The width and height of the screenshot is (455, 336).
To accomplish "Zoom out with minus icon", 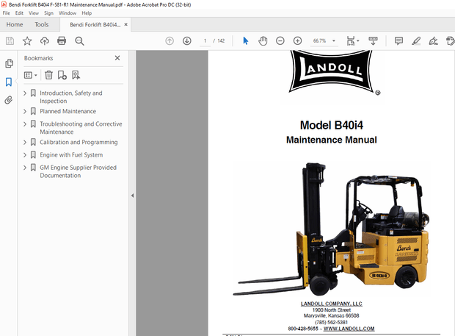I will 280,41.
